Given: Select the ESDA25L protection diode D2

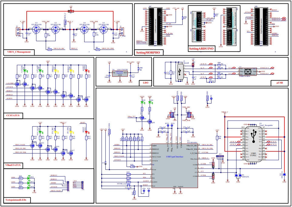Looking at the screenshot, I should (x=238, y=175).
